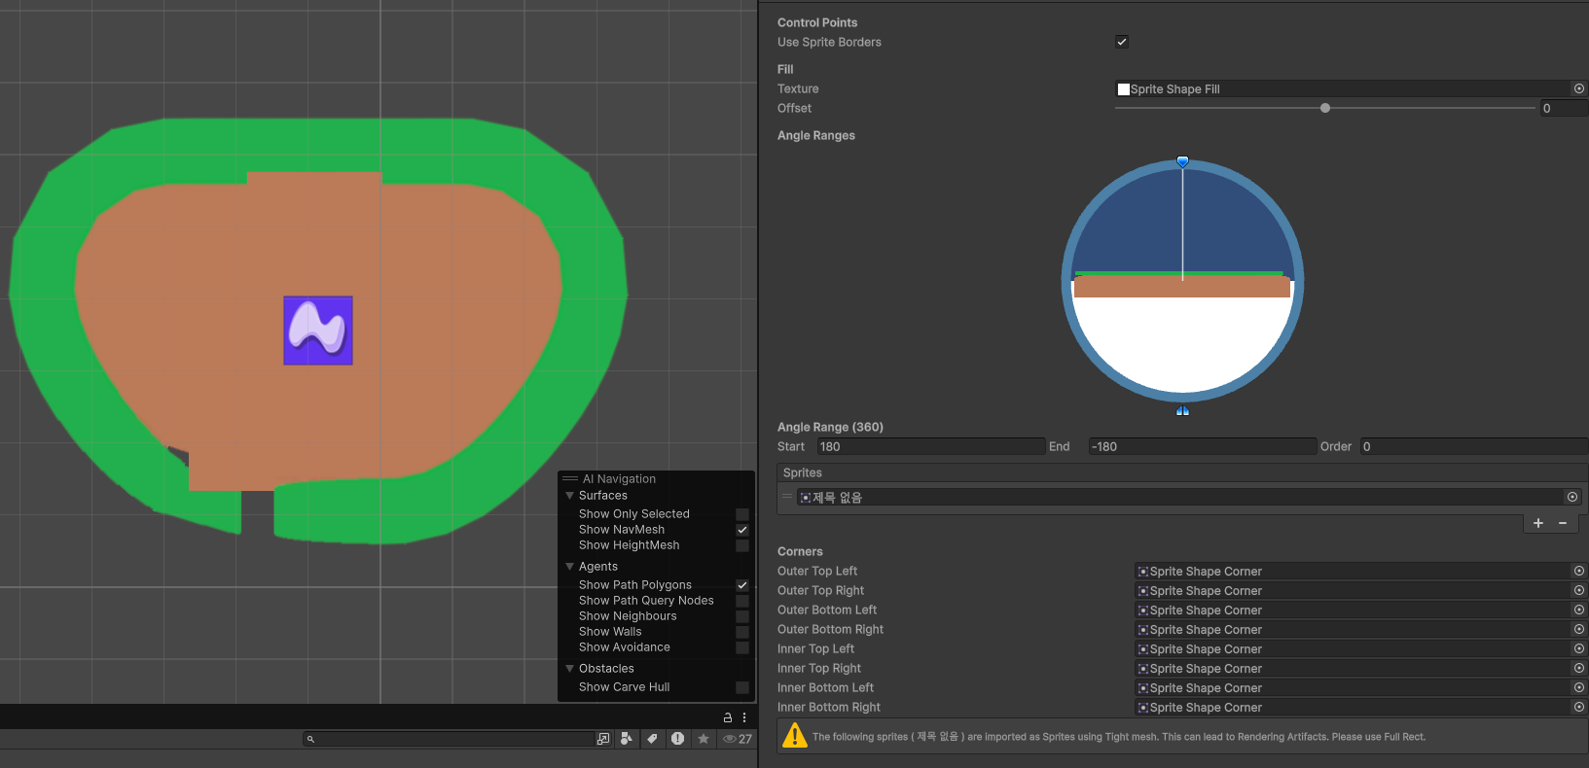Viewport: 1589px width, 768px height.
Task: Click the AI Navigation overlay drag handle
Action: point(570,478)
